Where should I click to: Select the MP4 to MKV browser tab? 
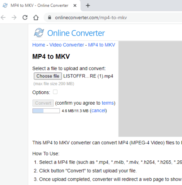(40, 6)
